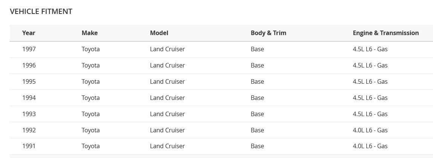
Task: Click the Year column header
Action: point(29,33)
